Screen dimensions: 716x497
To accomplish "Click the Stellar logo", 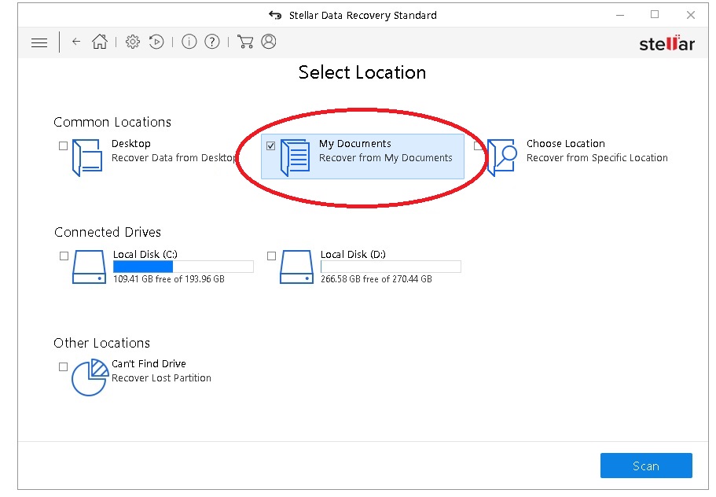I will (x=666, y=43).
